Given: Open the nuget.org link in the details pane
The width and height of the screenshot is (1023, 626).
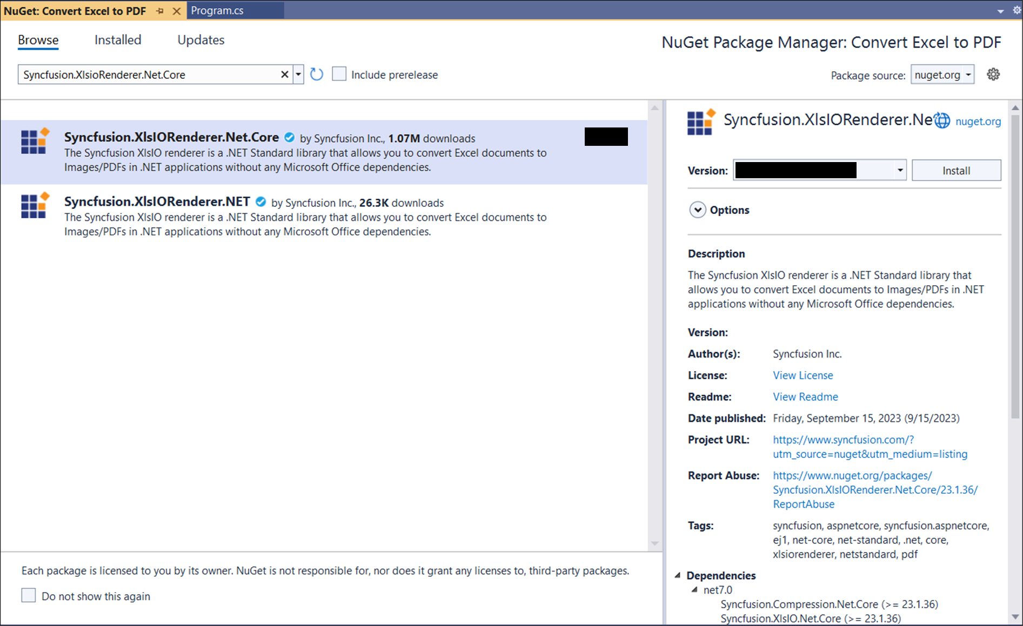Looking at the screenshot, I should (x=978, y=121).
